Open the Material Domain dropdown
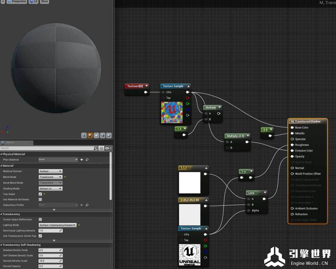Viewport: 336px width, 269px height. [51, 171]
